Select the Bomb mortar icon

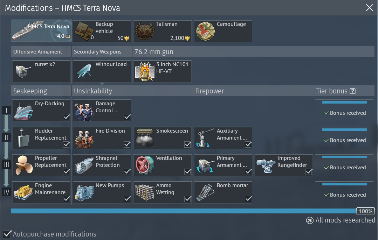click(205, 192)
